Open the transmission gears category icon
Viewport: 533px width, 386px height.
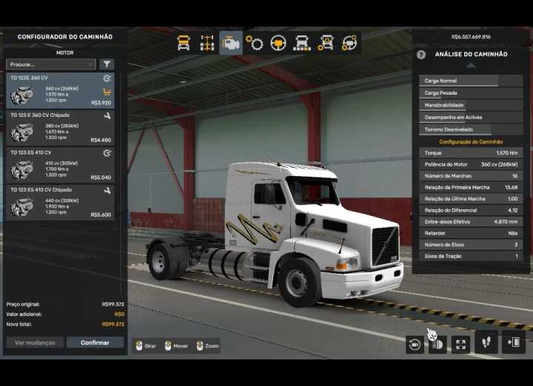pyautogui.click(x=254, y=43)
